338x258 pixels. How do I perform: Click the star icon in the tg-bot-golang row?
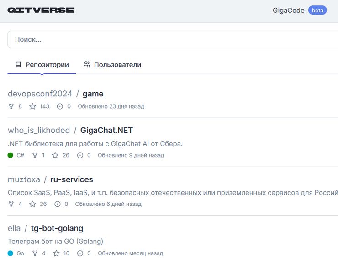click(x=56, y=253)
